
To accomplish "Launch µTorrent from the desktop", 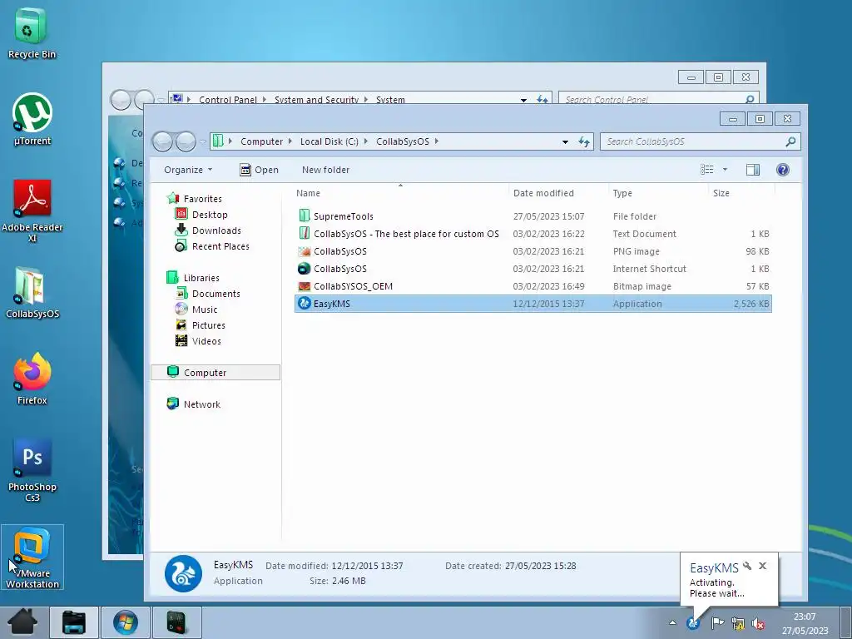I will 32,119.
